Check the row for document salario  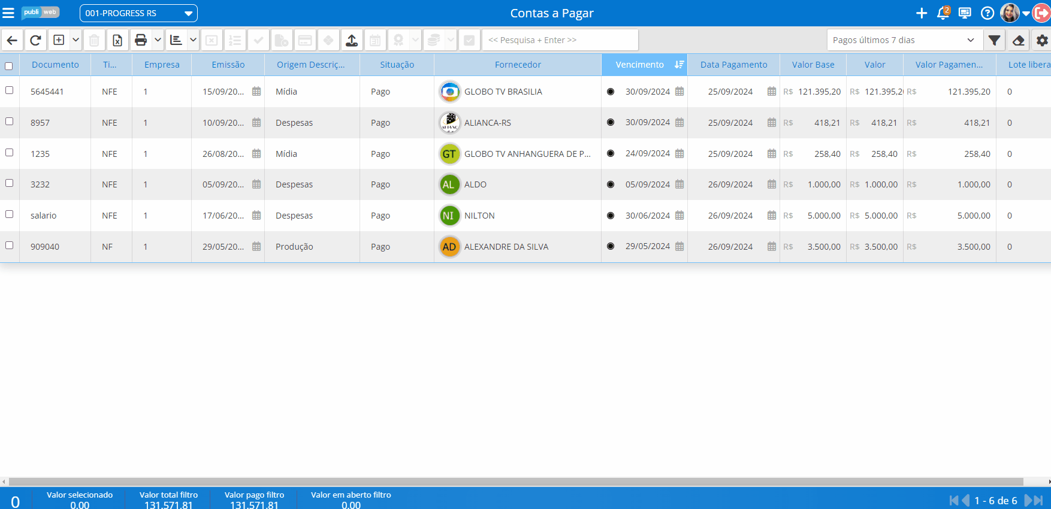pyautogui.click(x=9, y=214)
